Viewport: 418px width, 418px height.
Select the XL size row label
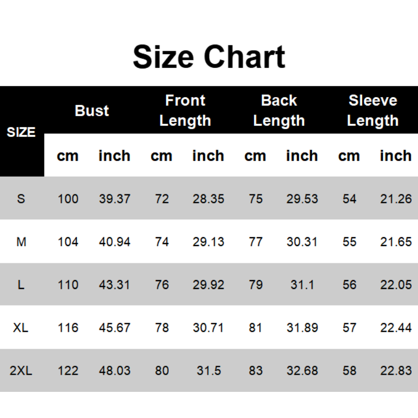[x=21, y=328]
